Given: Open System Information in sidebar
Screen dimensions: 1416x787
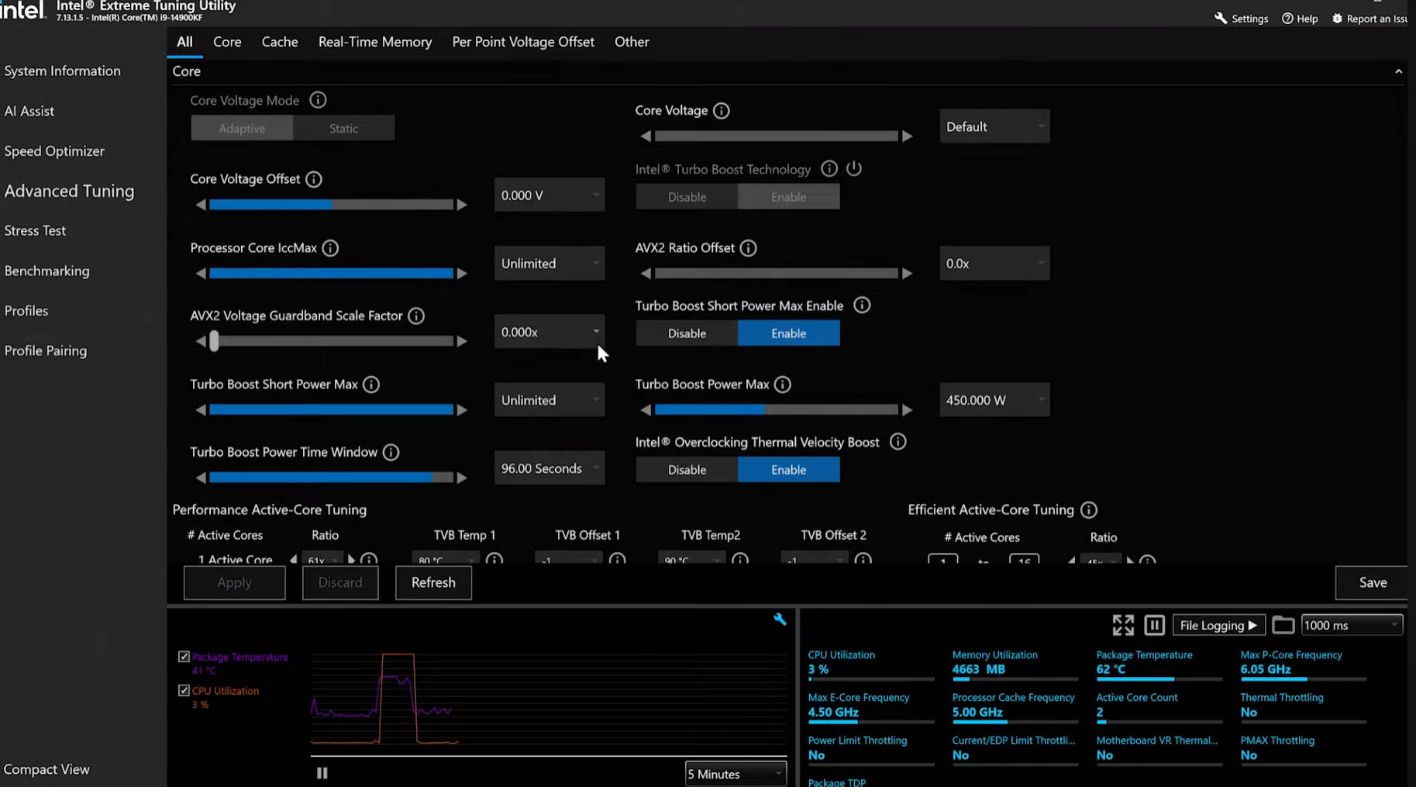Looking at the screenshot, I should (x=62, y=71).
